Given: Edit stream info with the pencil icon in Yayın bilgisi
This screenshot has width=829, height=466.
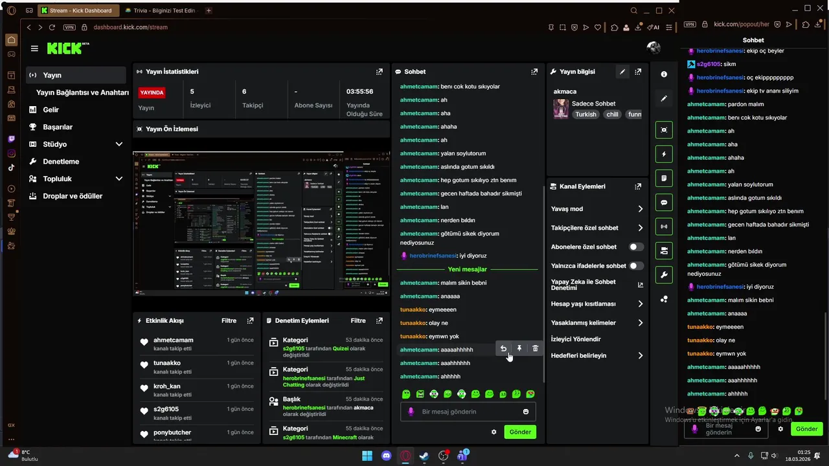Looking at the screenshot, I should click(x=622, y=72).
